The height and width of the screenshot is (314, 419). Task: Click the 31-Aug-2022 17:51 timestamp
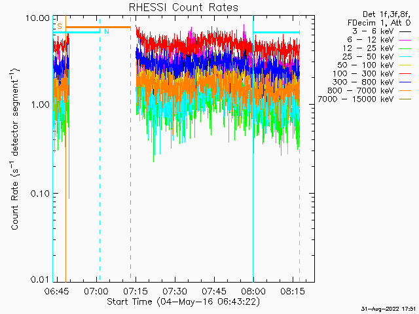(388, 309)
